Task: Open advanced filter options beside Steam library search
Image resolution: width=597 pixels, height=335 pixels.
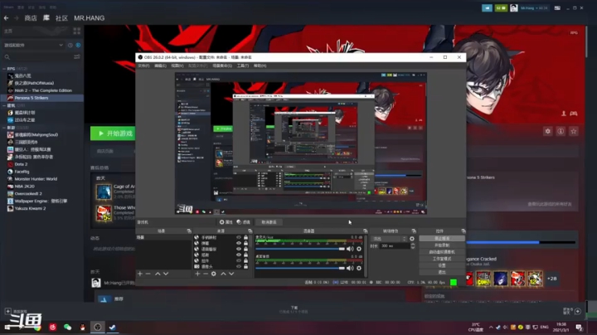Action: pos(77,56)
